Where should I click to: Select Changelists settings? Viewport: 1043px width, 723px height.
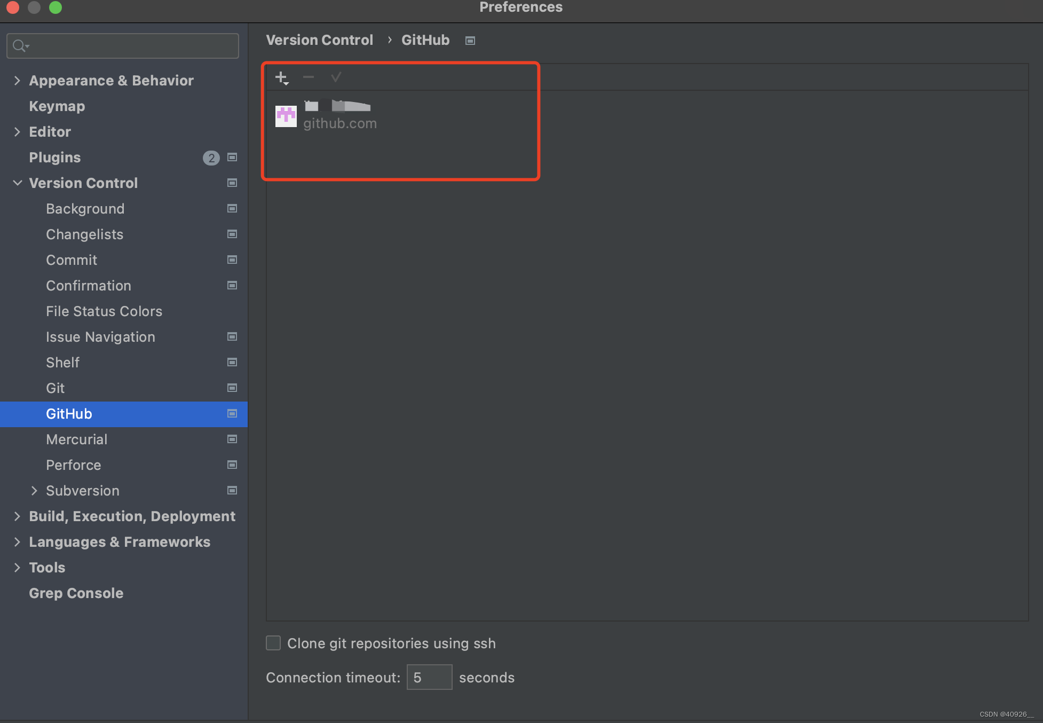(x=84, y=234)
